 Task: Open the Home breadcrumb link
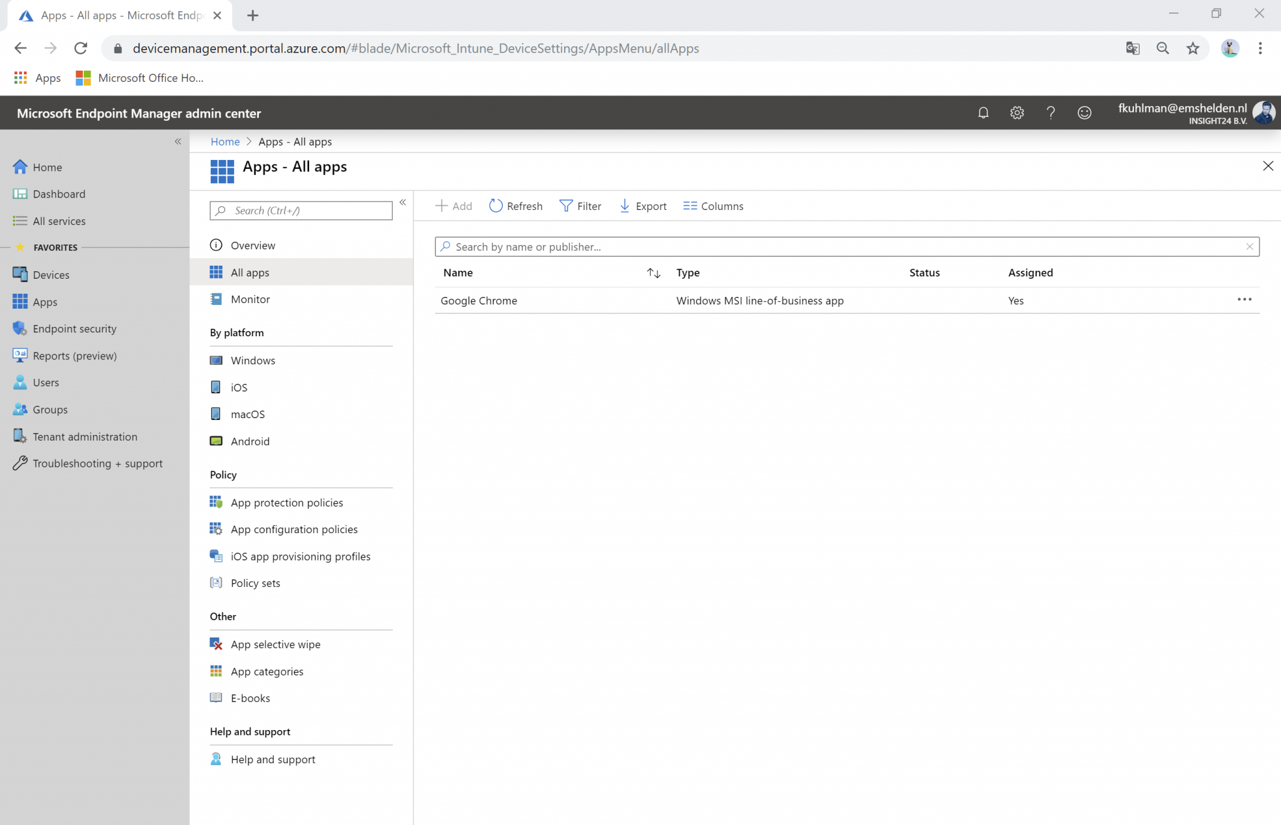point(225,141)
